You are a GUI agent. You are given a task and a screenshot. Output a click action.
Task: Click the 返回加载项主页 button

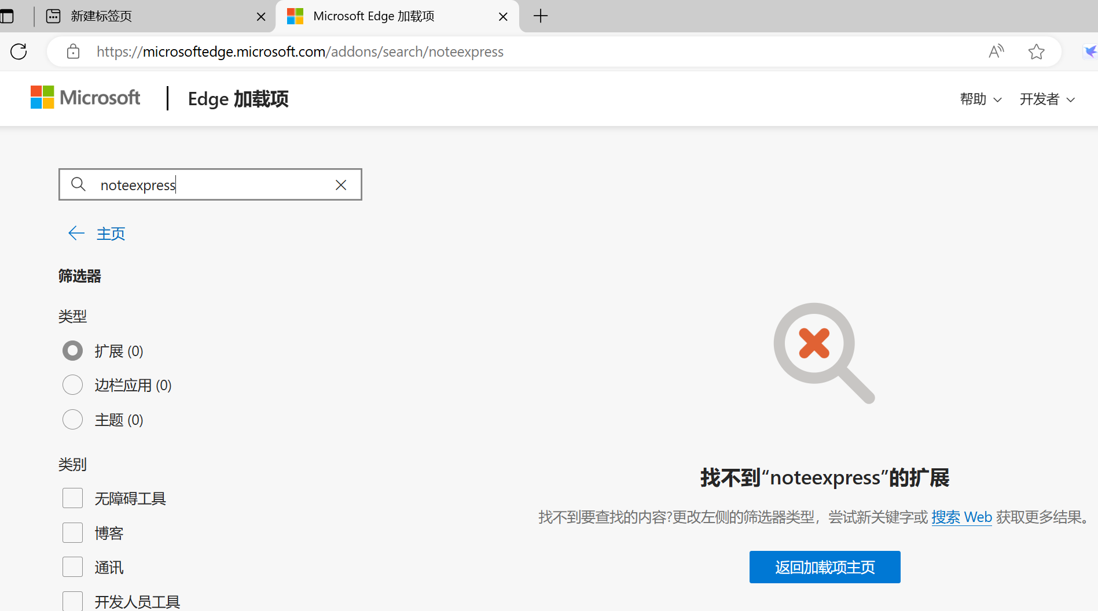click(x=825, y=567)
